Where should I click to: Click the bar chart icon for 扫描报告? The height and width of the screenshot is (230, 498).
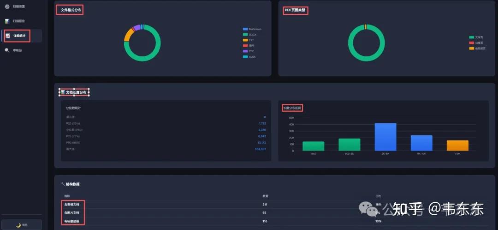(x=7, y=21)
